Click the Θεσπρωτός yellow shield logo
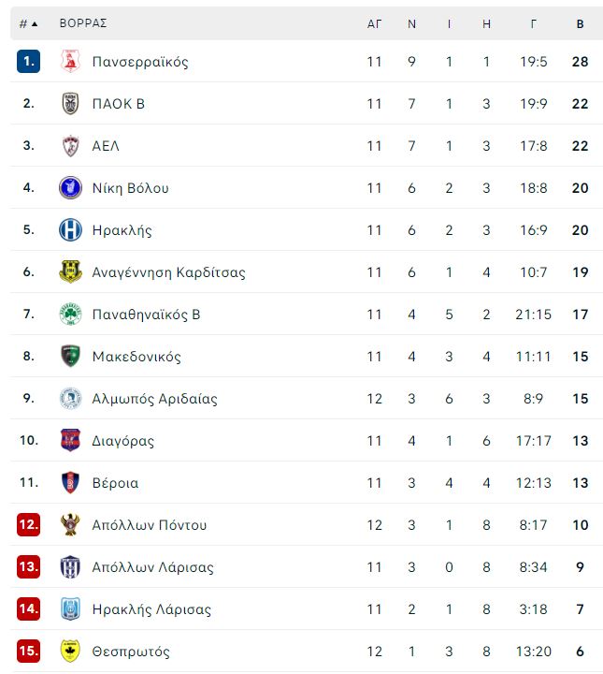603x674 pixels. coord(70,652)
